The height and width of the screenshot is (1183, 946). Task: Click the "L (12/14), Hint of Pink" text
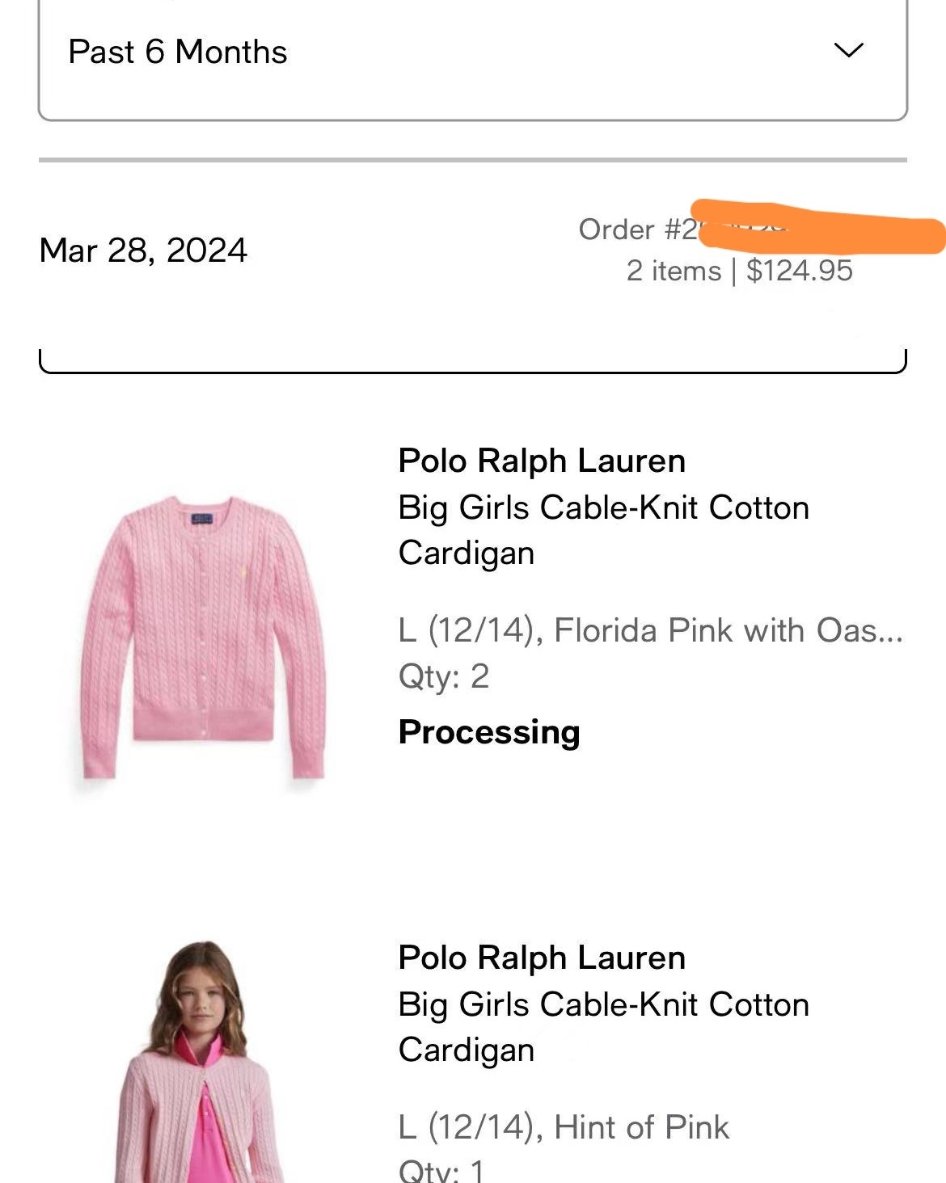(x=564, y=1127)
